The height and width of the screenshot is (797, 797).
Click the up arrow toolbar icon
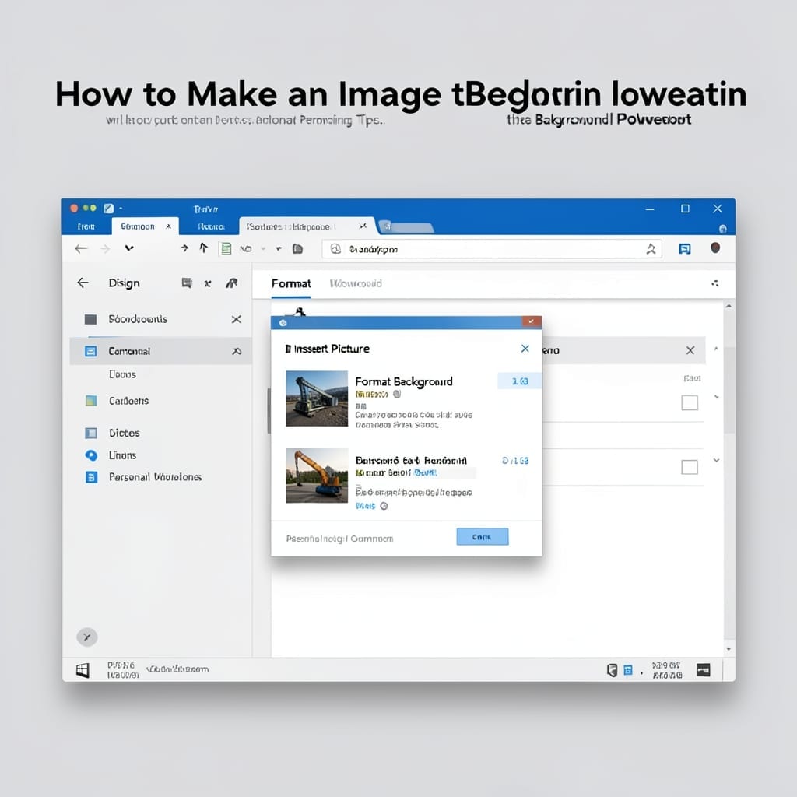(x=204, y=248)
